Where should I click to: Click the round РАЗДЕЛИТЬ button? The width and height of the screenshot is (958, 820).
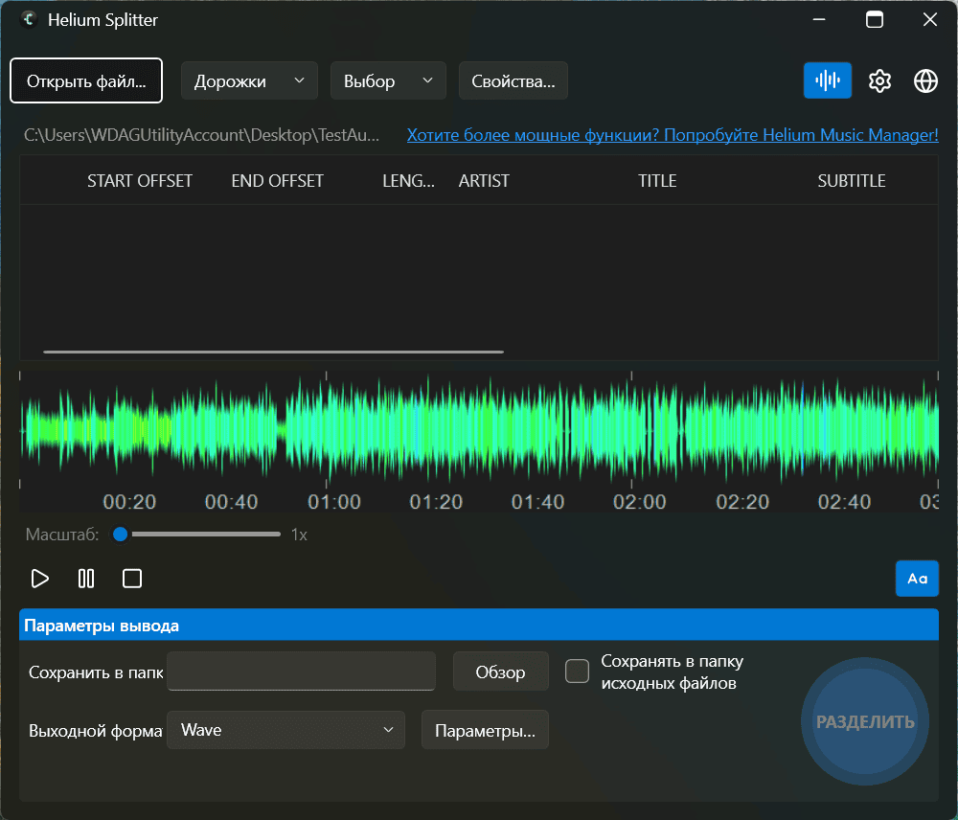tap(865, 721)
